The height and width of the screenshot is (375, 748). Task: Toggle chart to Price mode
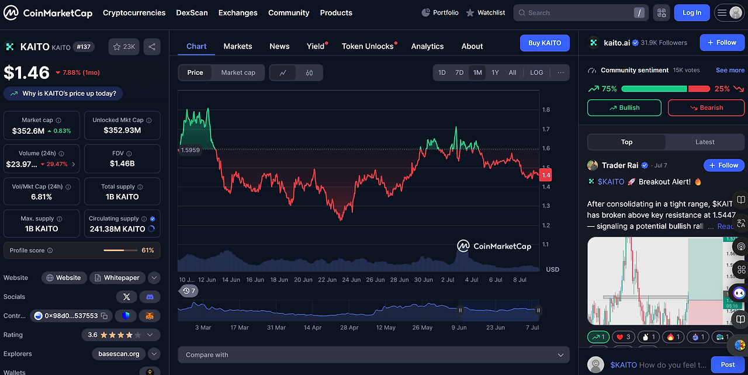[x=195, y=72]
